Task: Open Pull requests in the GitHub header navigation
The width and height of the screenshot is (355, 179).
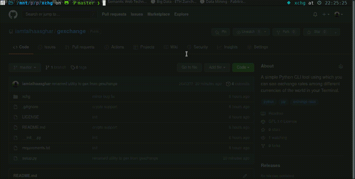Action: [114, 14]
